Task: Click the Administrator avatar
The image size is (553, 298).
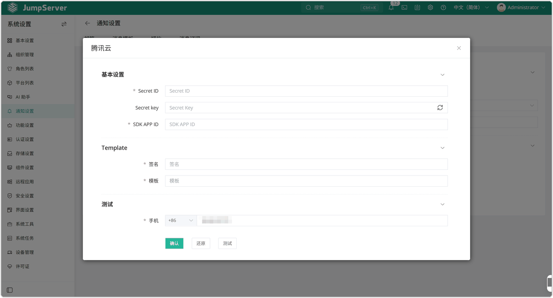Action: point(501,8)
